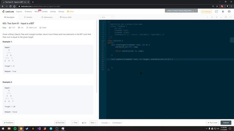Click Add to List heart
Viewport: 234px width, 131px height.
pos(31,28)
